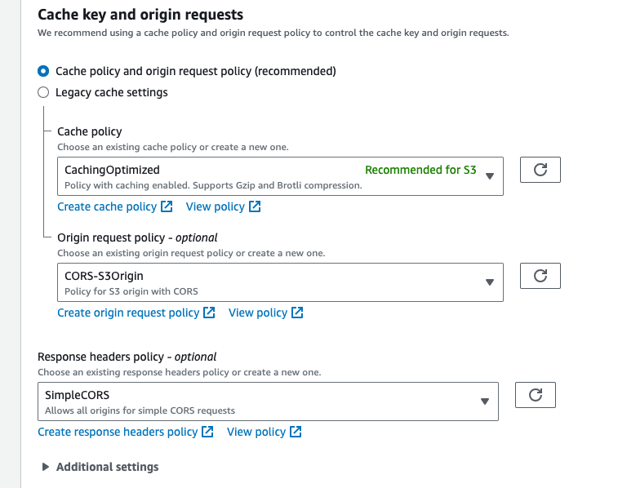
Task: Click external-link icon beside origin request View policy
Action: tap(297, 313)
